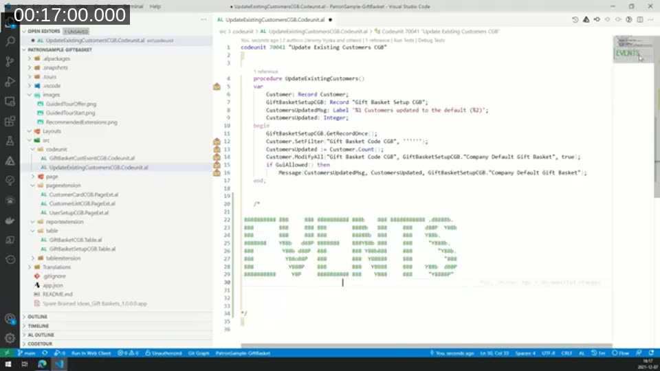660x371 pixels.
Task: Open the app.json file
Action: 53,285
